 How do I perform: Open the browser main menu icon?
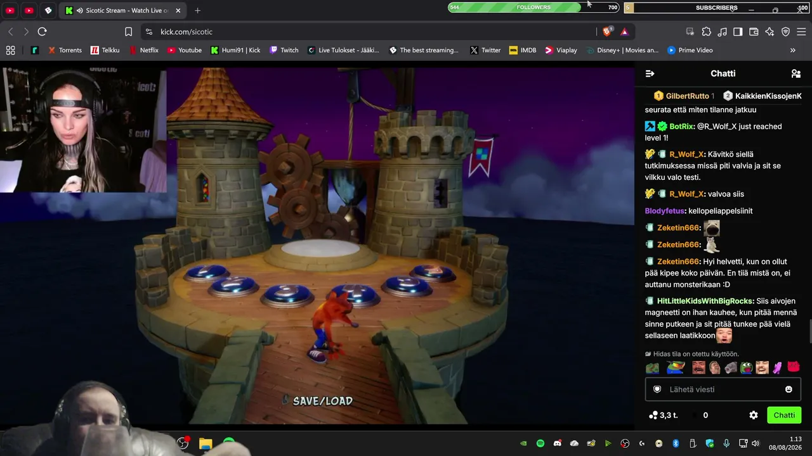(x=801, y=32)
